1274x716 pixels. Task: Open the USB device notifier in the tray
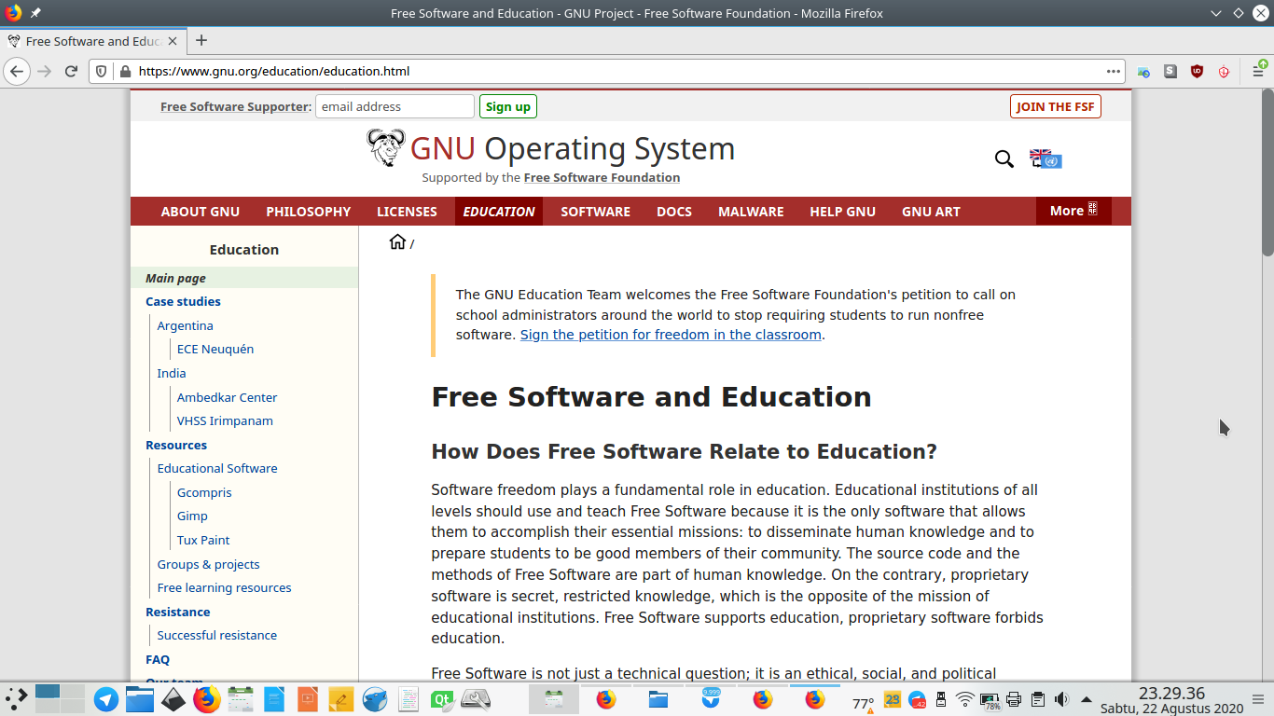(941, 699)
